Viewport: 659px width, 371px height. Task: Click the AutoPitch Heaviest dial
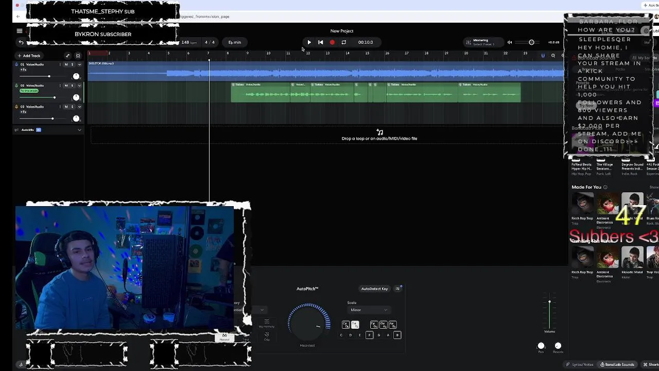click(309, 323)
